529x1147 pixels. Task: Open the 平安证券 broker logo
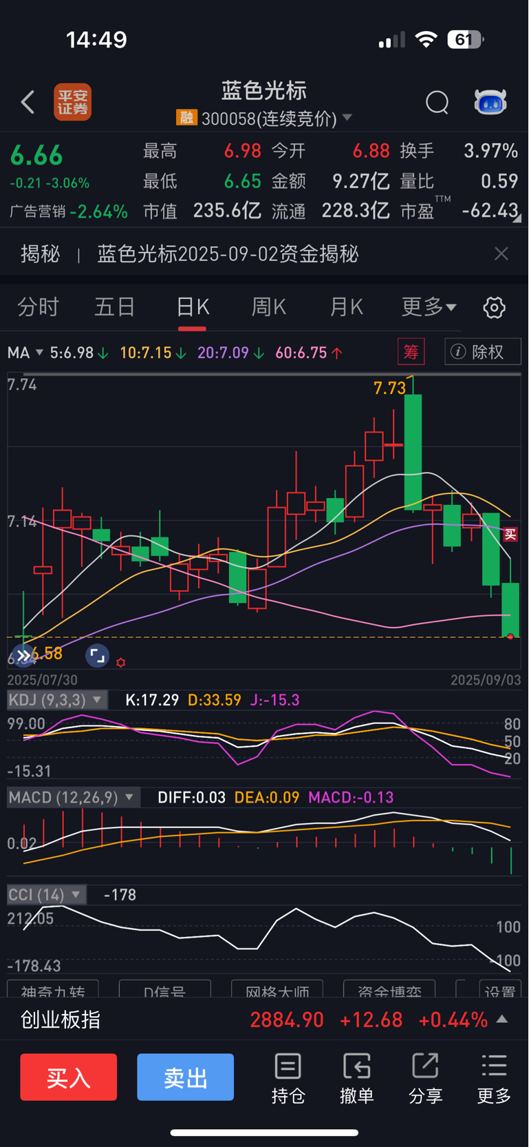(x=73, y=102)
